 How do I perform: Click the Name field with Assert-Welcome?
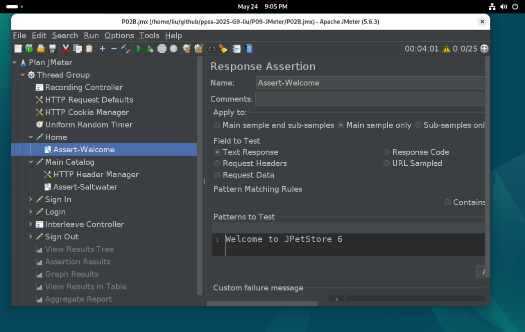click(370, 83)
